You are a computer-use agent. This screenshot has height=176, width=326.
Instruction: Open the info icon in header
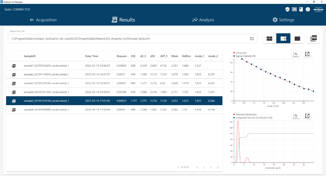coord(308,9)
